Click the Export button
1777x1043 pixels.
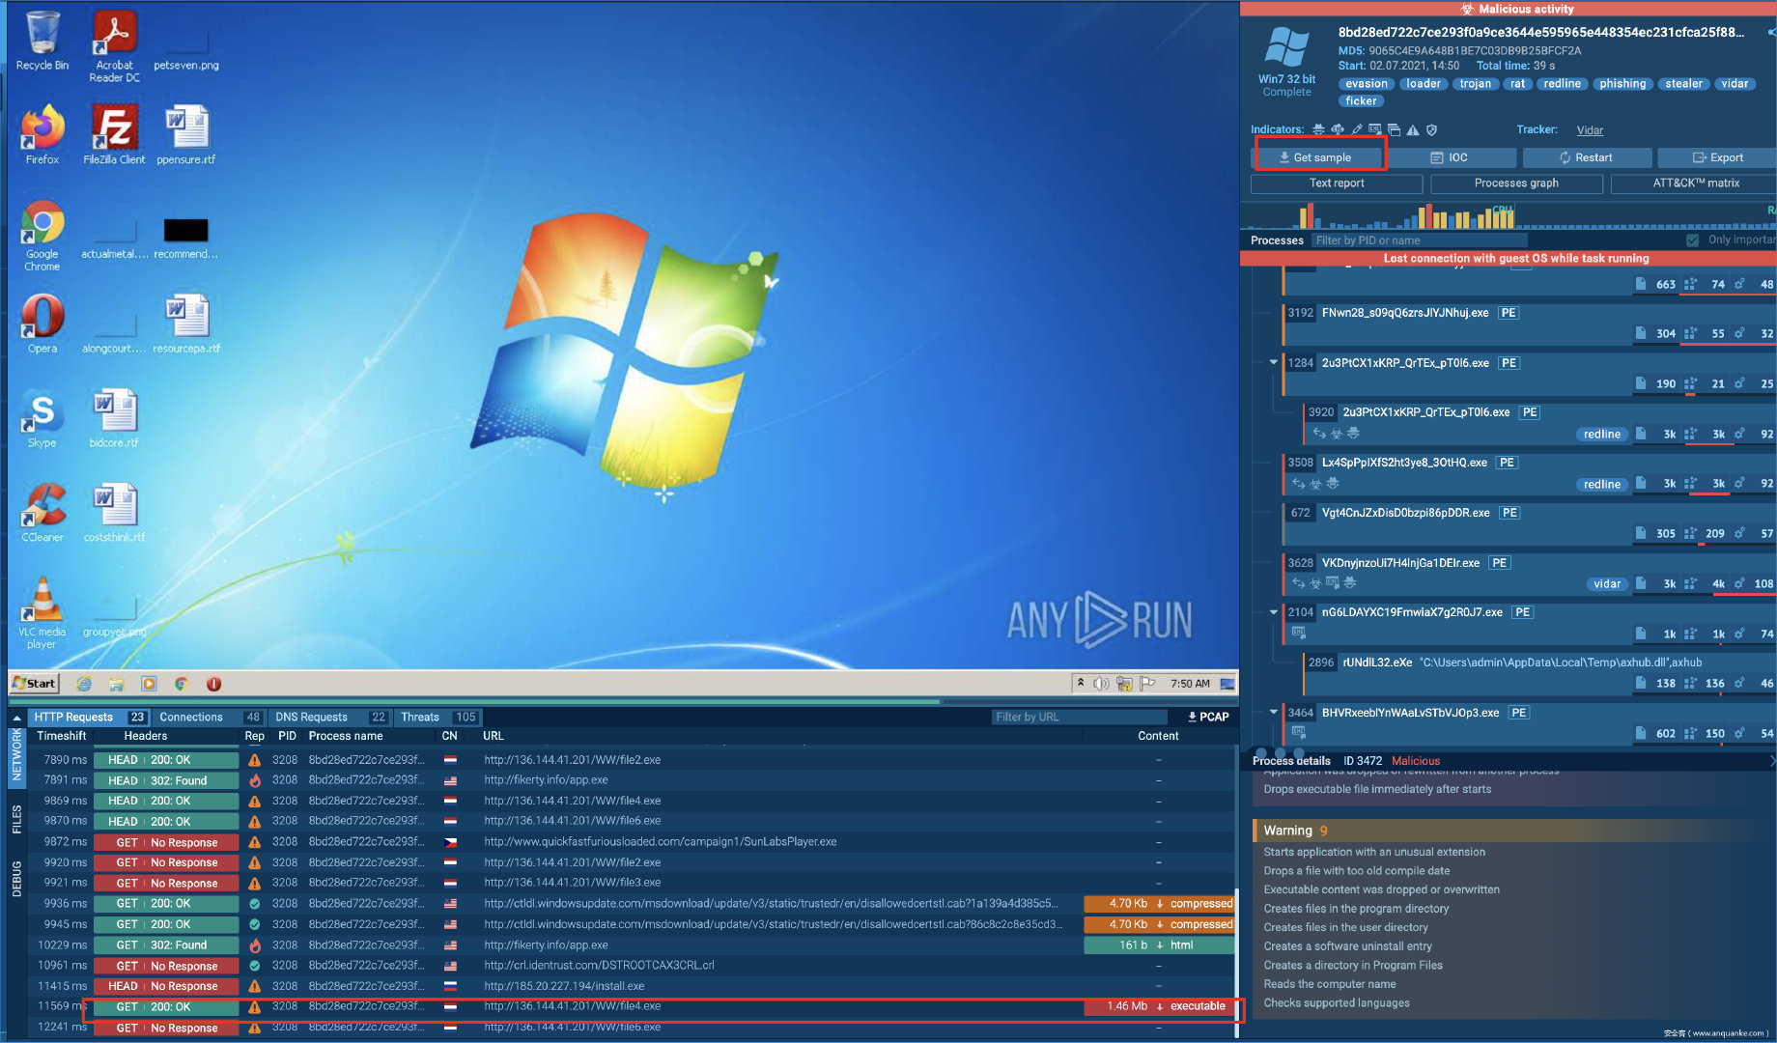pos(1717,157)
